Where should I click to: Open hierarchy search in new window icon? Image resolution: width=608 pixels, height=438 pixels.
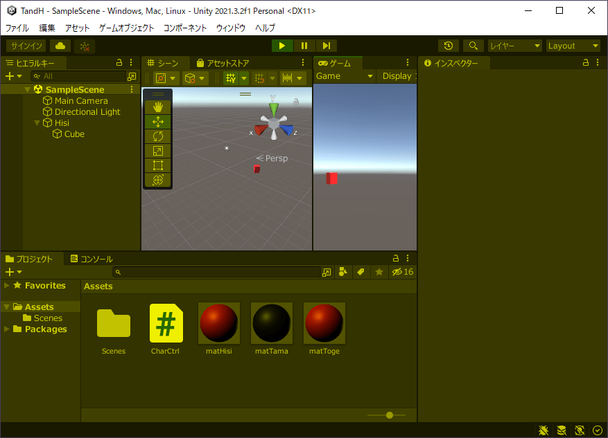pos(132,77)
